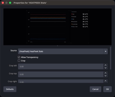Increase Crop right with the up arrow
Image resolution: width=115 pixels, height=97 pixels.
(106, 81)
